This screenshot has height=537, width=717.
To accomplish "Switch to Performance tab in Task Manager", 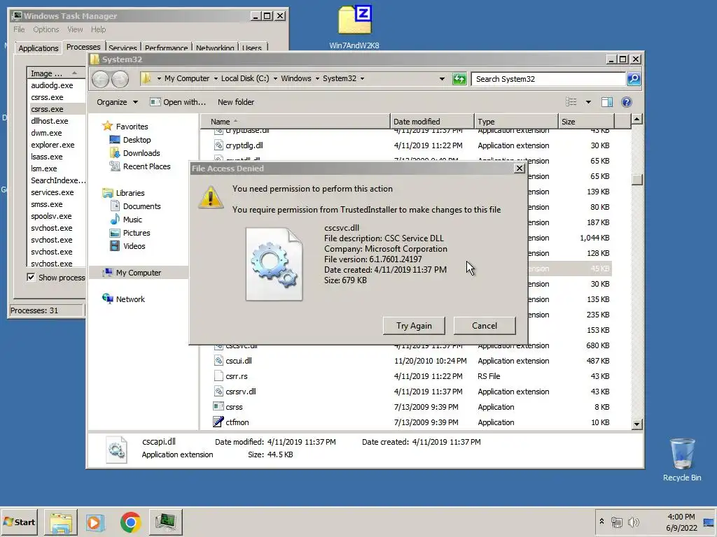I will [x=166, y=48].
